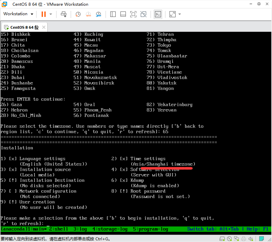Click "23) Dubai" timezone entry
Image resolution: width=272 pixels, height=242 pixels.
pos(13,77)
